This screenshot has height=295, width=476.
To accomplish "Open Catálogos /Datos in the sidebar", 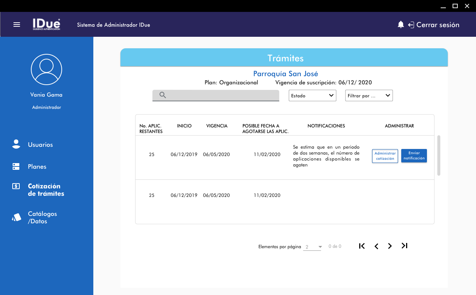I will [42, 217].
